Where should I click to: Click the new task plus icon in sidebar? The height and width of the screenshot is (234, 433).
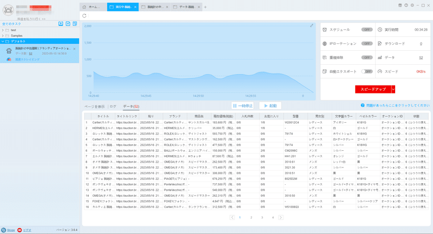(x=68, y=24)
